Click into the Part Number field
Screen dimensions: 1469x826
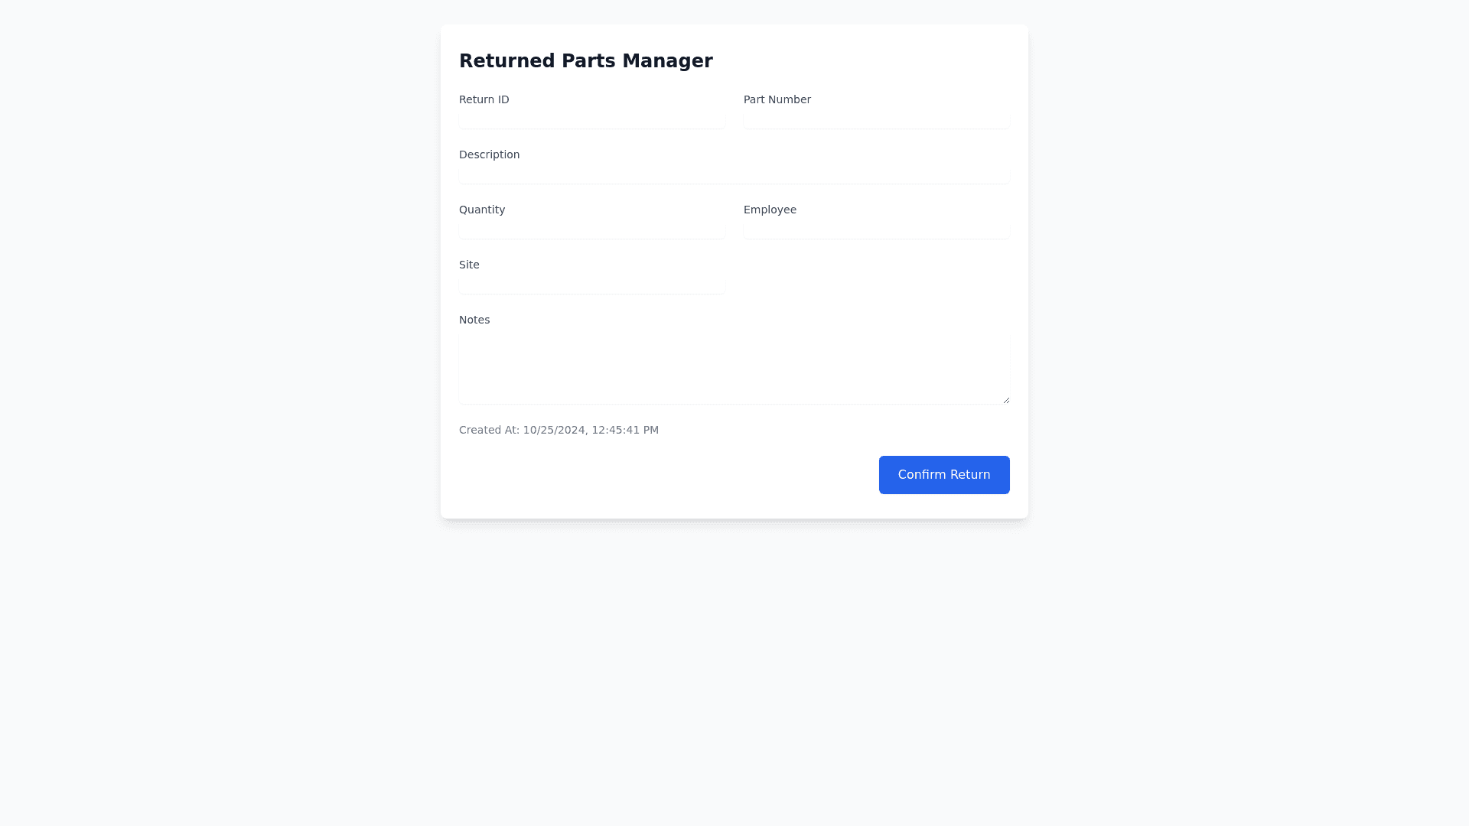click(876, 119)
